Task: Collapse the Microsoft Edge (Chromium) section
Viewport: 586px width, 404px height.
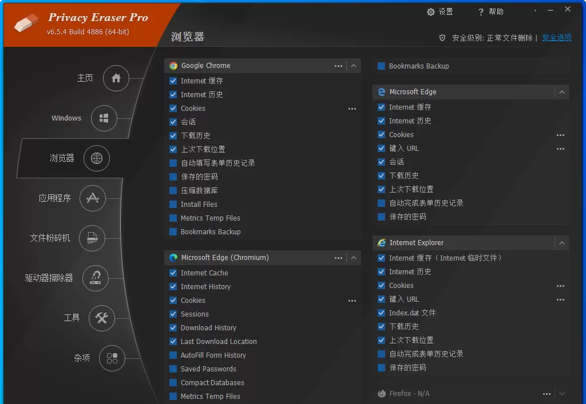Action: coord(354,258)
